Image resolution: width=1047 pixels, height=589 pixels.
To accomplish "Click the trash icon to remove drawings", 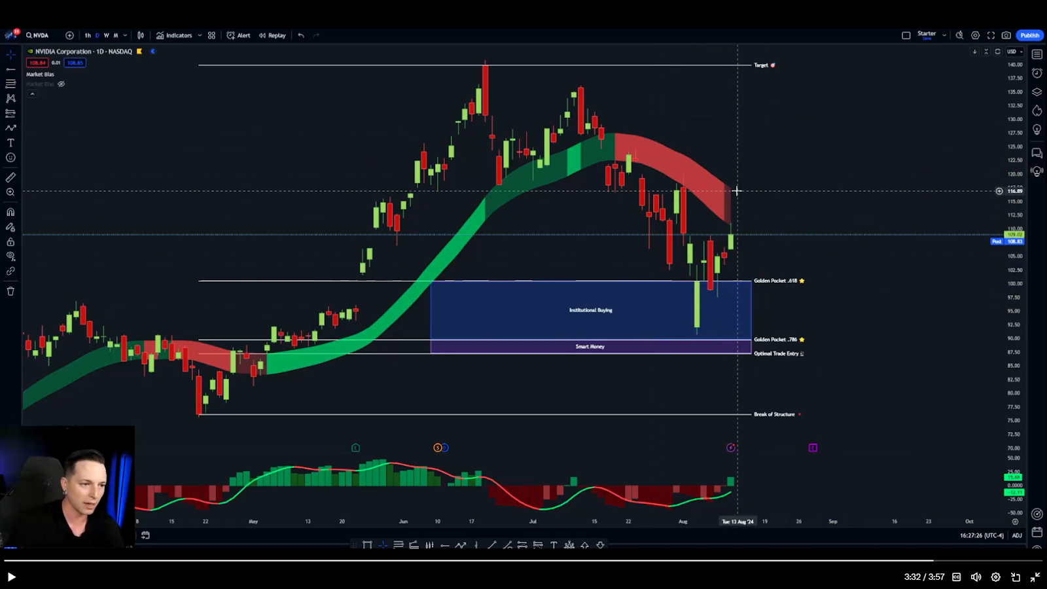I will (10, 291).
